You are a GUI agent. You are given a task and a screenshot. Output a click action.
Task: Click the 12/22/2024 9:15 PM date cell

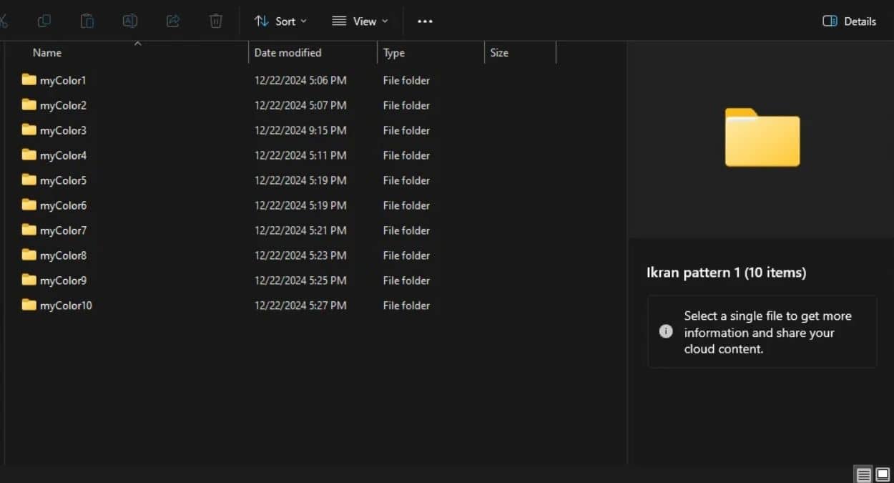[x=300, y=130]
